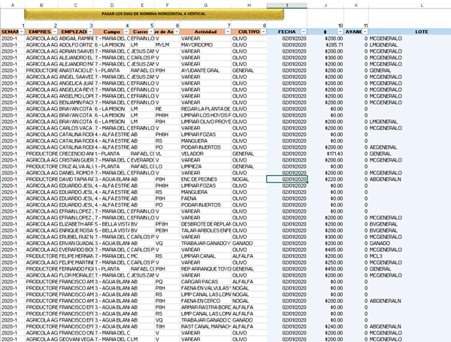Open the EMPRESA column filter dropdown
Image resolution: width=451 pixels, height=342 pixels.
(56, 32)
